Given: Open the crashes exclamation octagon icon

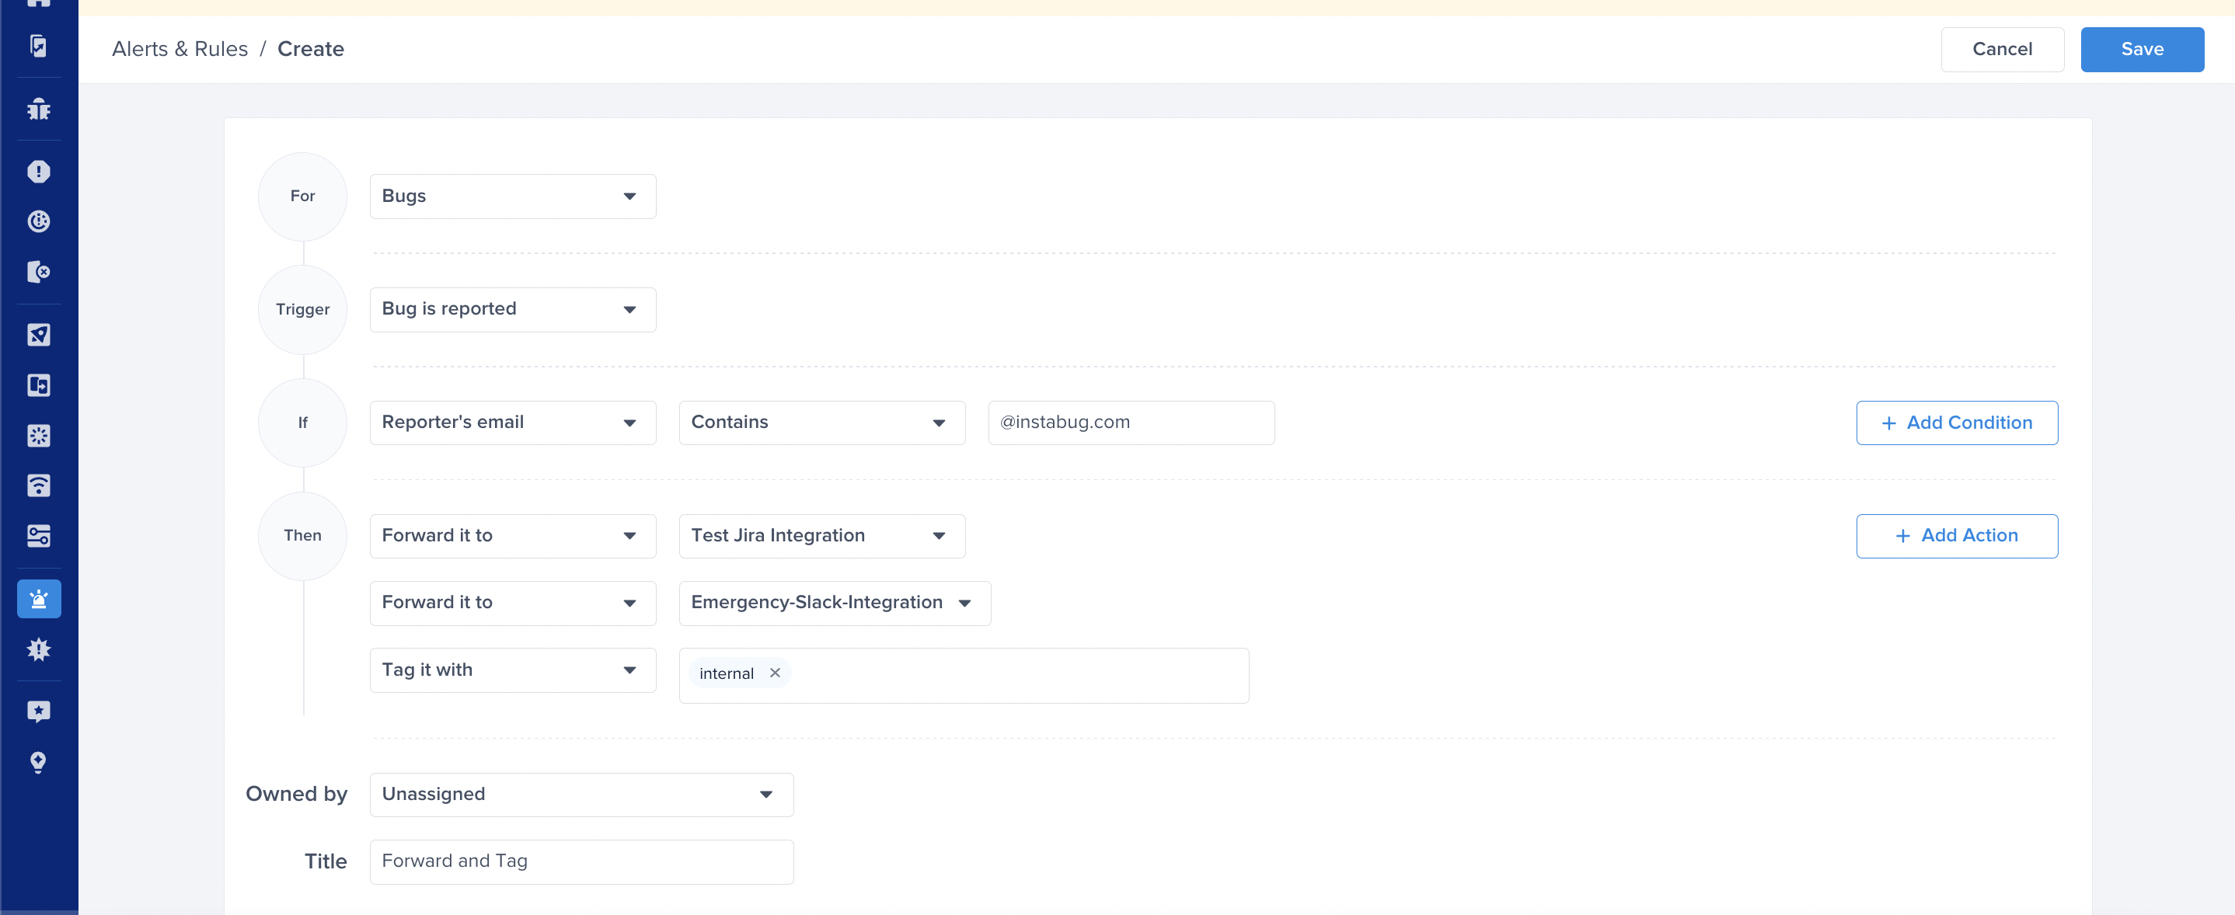Looking at the screenshot, I should pyautogui.click(x=38, y=172).
